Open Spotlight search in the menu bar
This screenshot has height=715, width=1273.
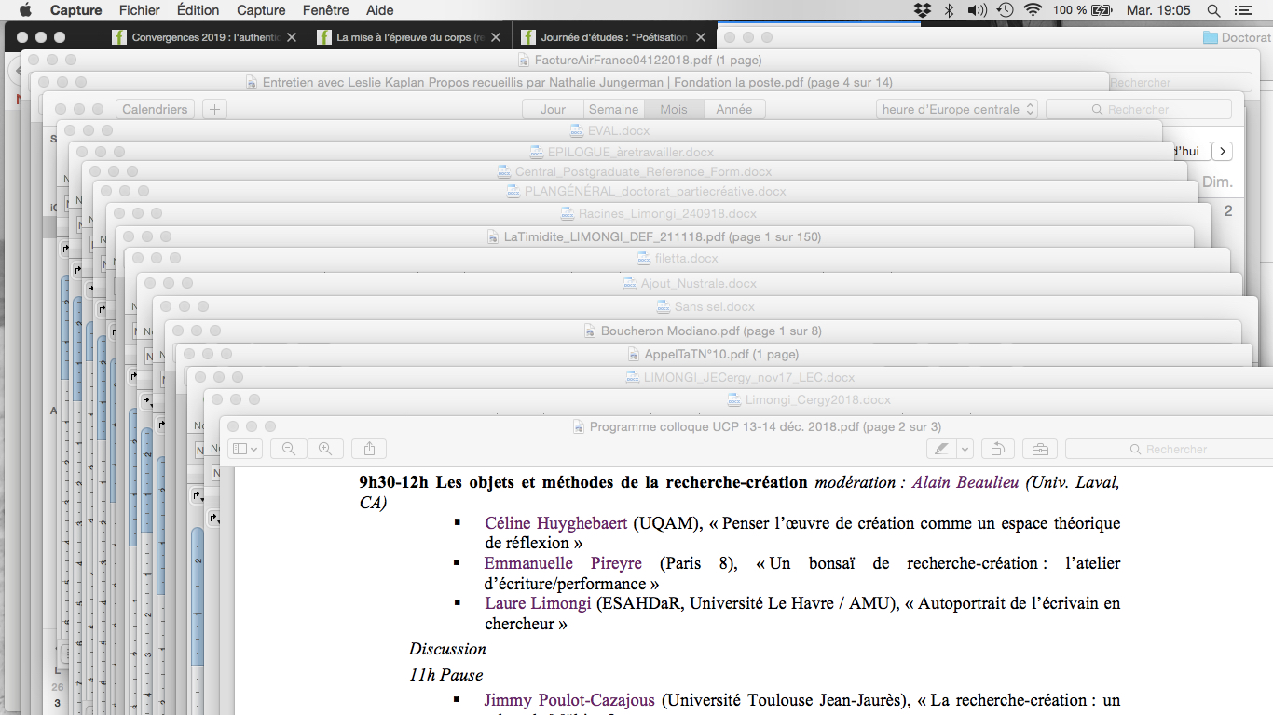[x=1213, y=10]
